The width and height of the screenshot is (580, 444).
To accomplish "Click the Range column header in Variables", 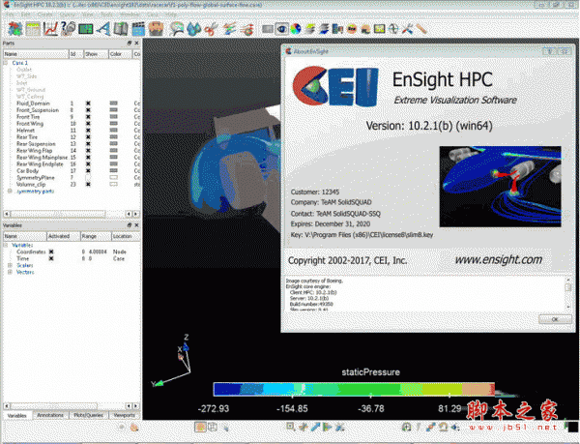I will [x=96, y=236].
